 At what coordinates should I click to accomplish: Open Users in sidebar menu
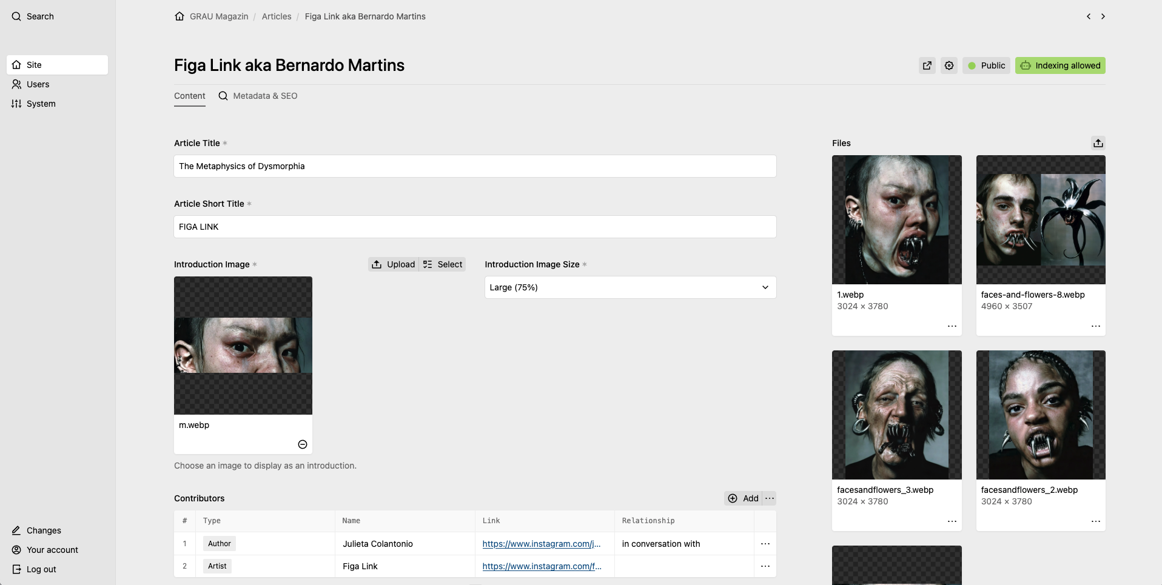(38, 84)
